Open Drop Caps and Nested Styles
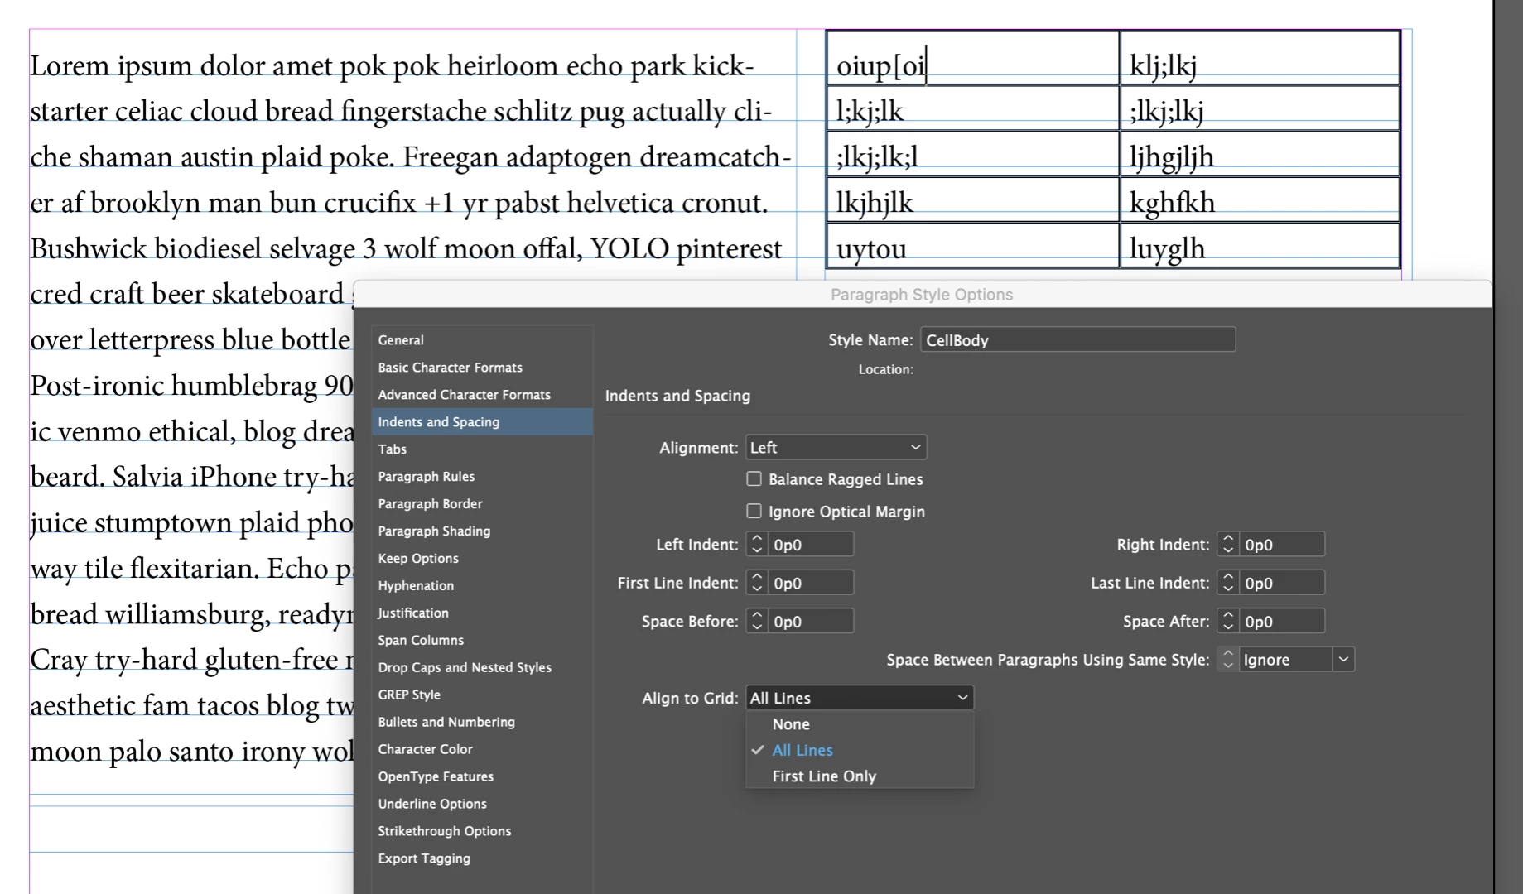1523x894 pixels. coord(482,668)
